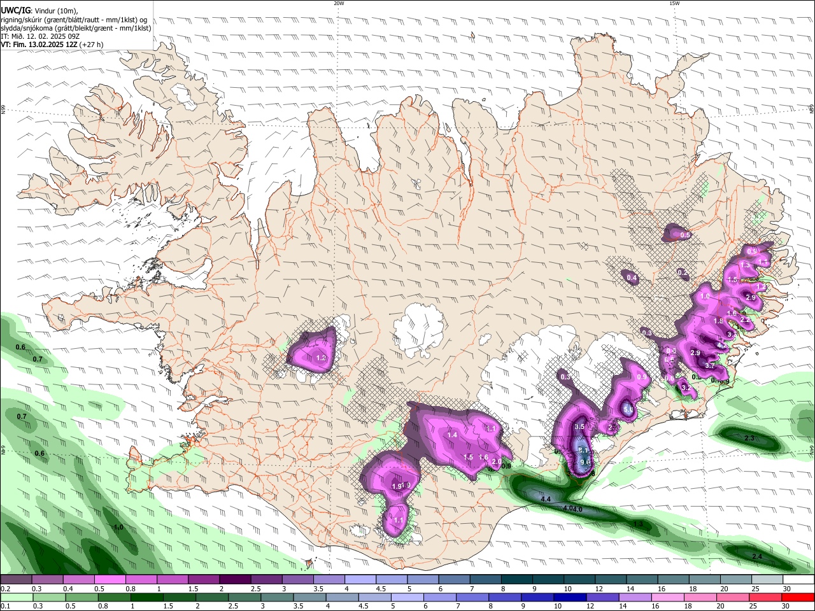This screenshot has width=815, height=611.
Task: Click the dark purple snow swatch between 2 and 2.5
Action: [235, 580]
